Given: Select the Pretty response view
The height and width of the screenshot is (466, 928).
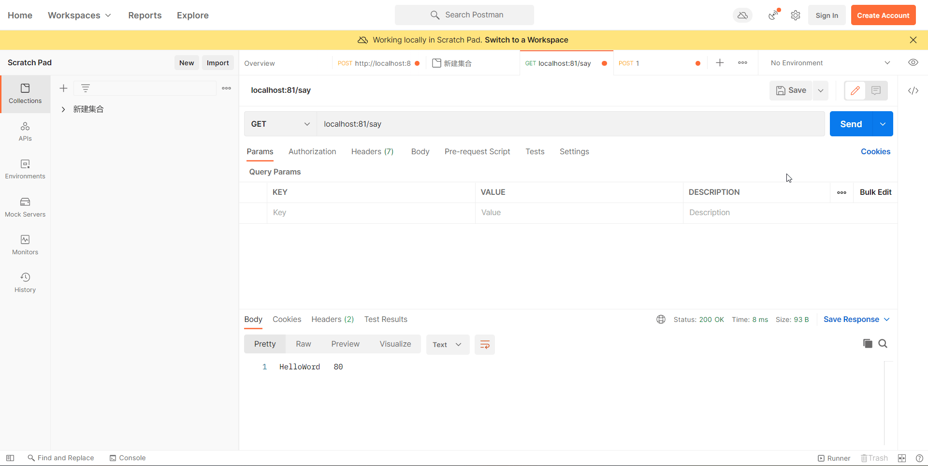Looking at the screenshot, I should pos(265,344).
